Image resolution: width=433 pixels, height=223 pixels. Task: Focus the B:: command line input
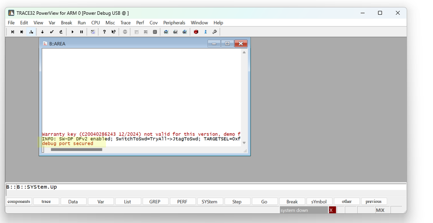pos(206,187)
